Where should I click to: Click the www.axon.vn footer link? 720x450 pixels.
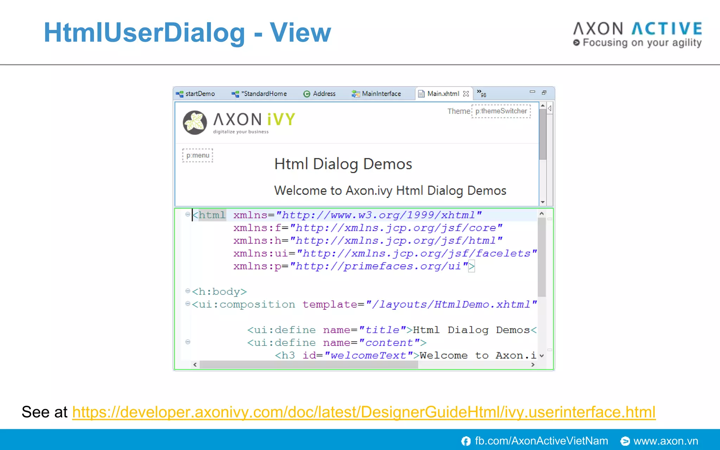coord(666,441)
